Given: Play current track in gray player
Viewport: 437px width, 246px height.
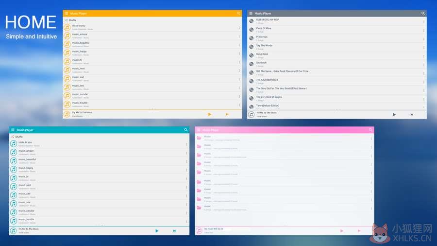Looking at the screenshot, I should 394,115.
